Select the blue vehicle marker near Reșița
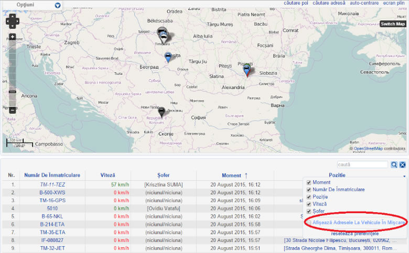Viewport: 409px width, 253px height. [x=168, y=57]
